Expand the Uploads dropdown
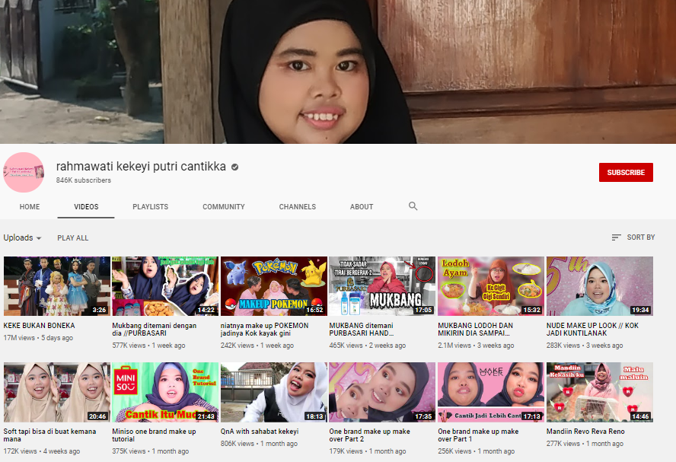 (x=22, y=237)
